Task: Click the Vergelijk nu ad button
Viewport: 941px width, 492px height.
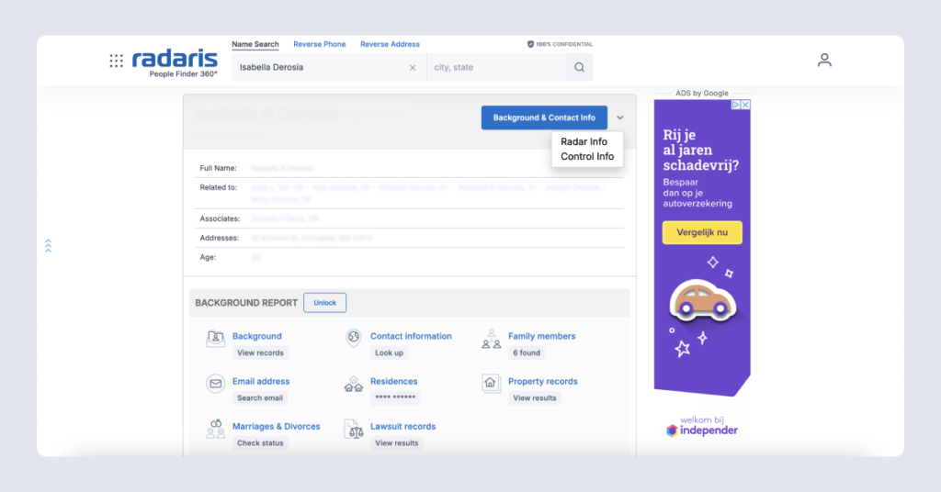Action: click(702, 233)
